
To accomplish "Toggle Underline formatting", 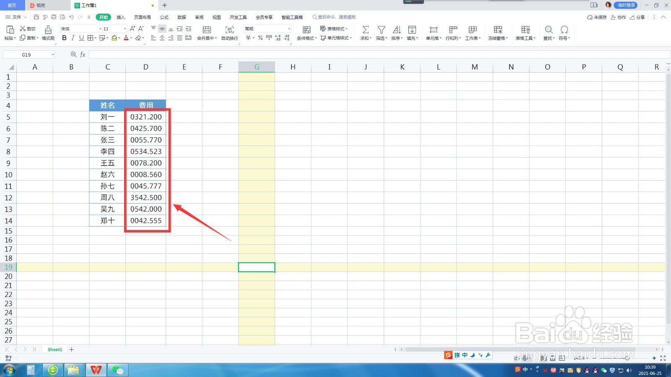I will pos(81,38).
